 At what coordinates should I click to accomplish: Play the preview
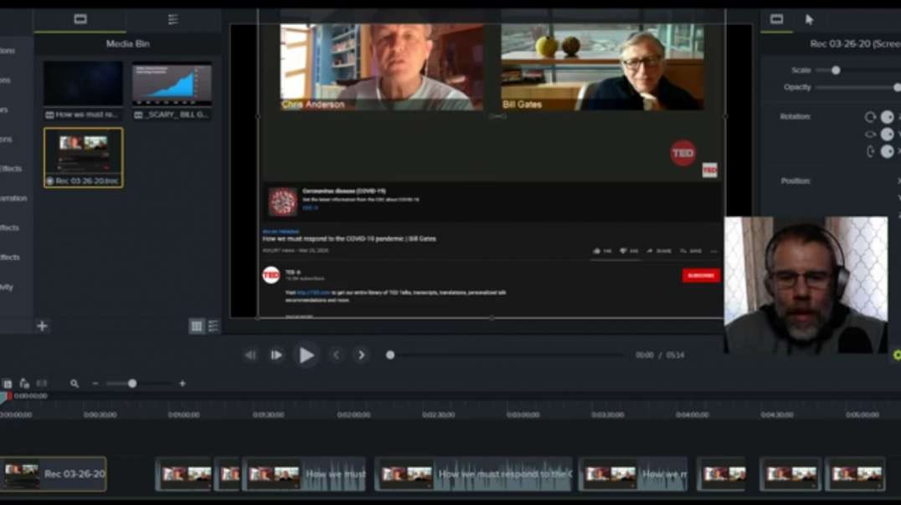click(306, 355)
